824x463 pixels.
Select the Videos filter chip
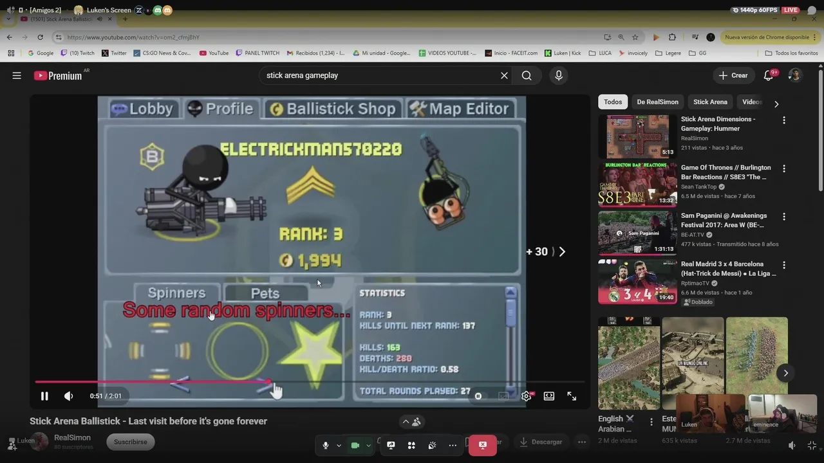pyautogui.click(x=751, y=102)
